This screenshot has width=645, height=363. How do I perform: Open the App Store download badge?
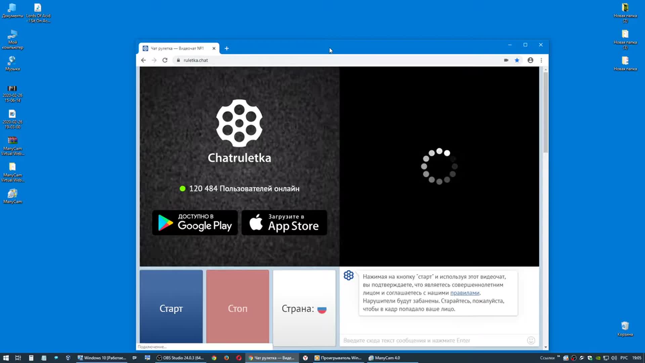(284, 223)
